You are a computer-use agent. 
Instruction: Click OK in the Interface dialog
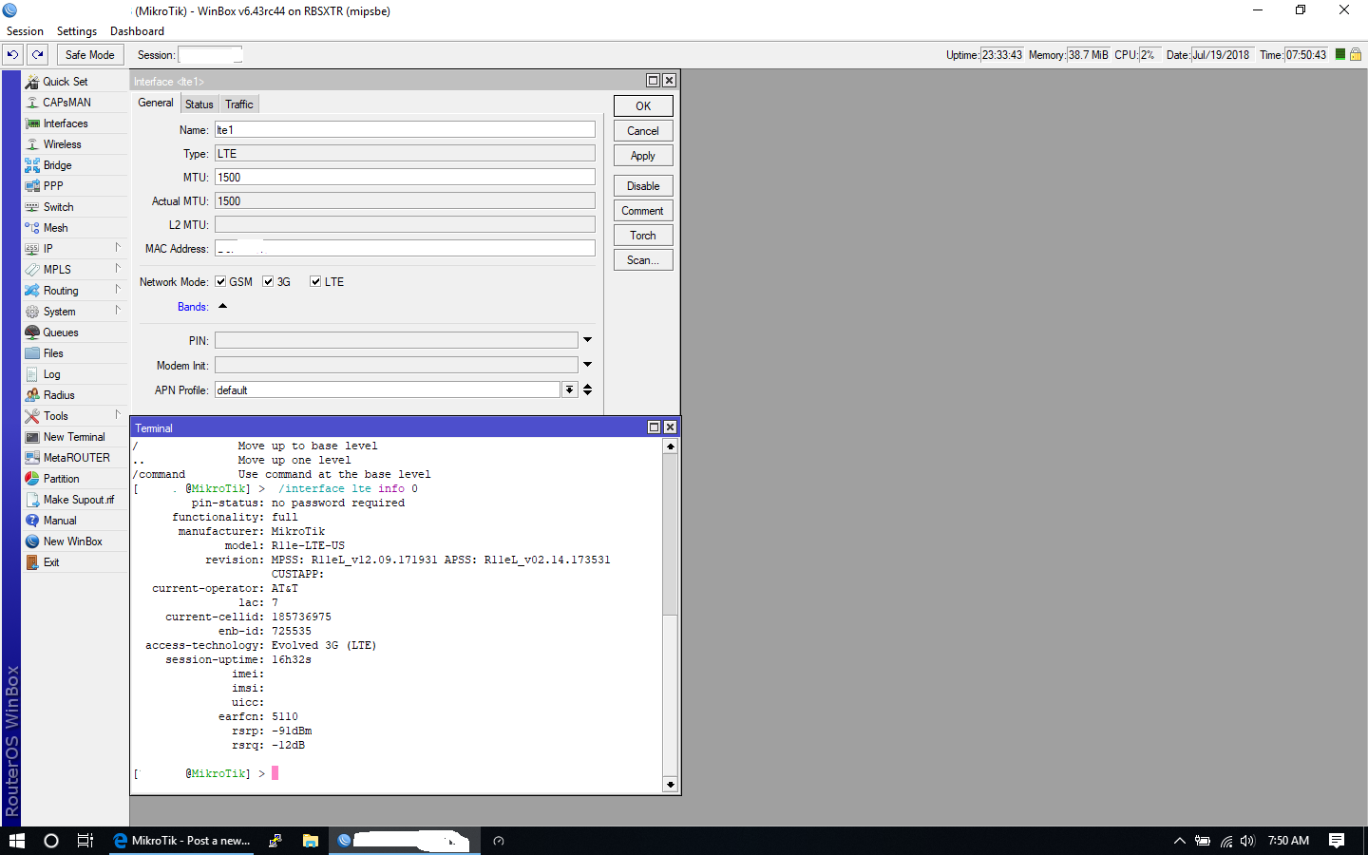643,106
